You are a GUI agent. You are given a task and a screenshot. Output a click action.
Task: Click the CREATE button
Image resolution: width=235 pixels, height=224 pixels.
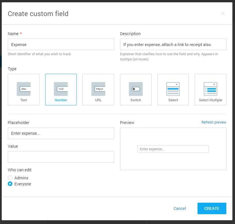click(212, 208)
